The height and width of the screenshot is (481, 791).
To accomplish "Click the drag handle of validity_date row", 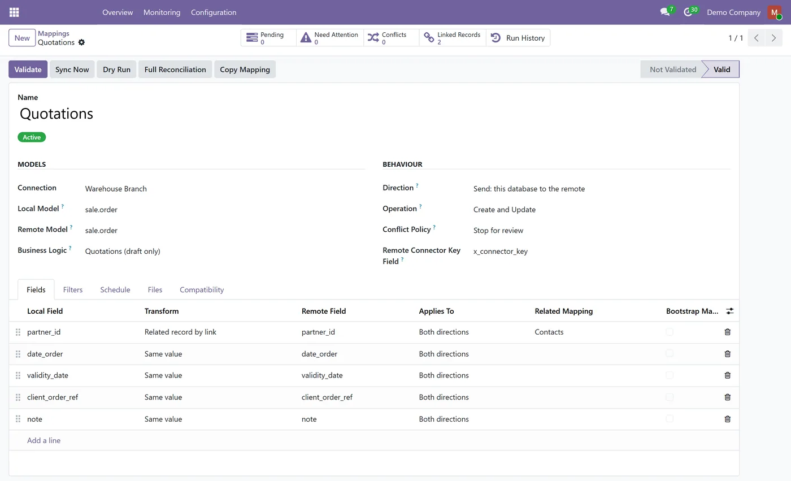I will pyautogui.click(x=18, y=375).
